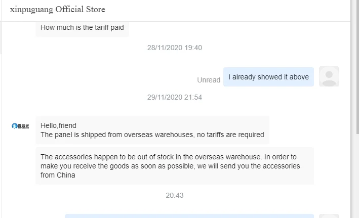The width and height of the screenshot is (359, 218).
Task: Click the 'I already showed it above' bubble
Action: (268, 77)
